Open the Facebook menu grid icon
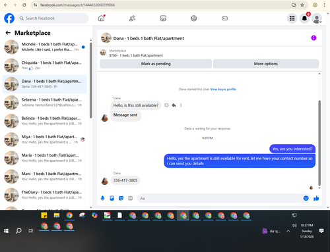Screen dimensions: 330x252 pos(292,18)
